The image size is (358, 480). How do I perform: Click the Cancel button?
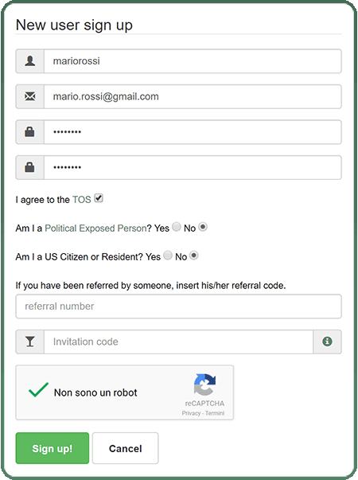(126, 448)
